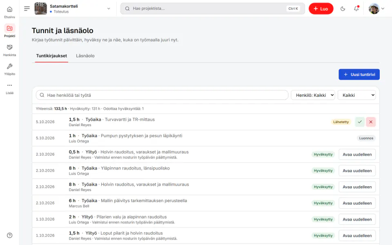392x245 pixels.
Task: Click the red Luo button
Action: (x=321, y=9)
